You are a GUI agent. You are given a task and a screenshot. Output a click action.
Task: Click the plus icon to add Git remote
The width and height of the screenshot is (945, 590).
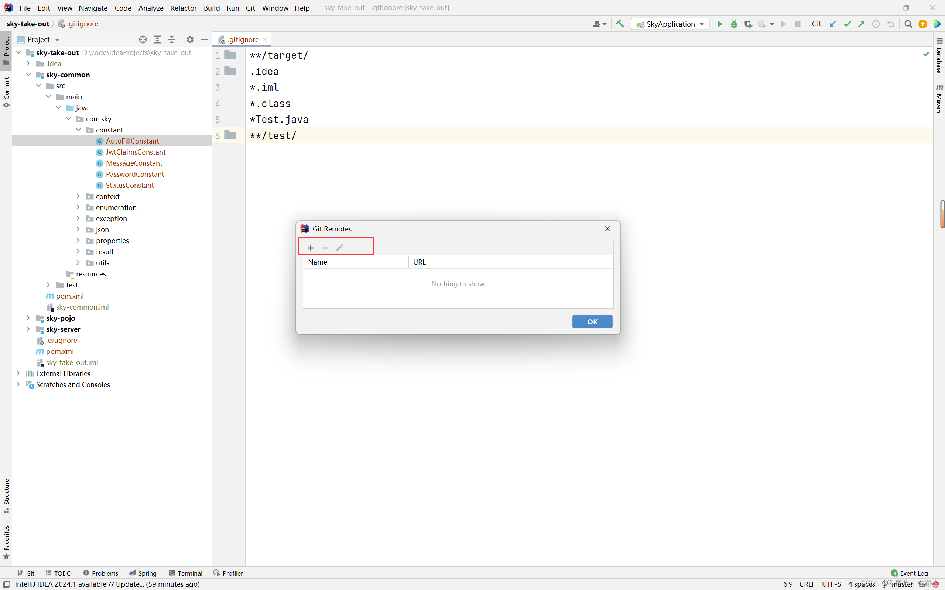click(311, 248)
